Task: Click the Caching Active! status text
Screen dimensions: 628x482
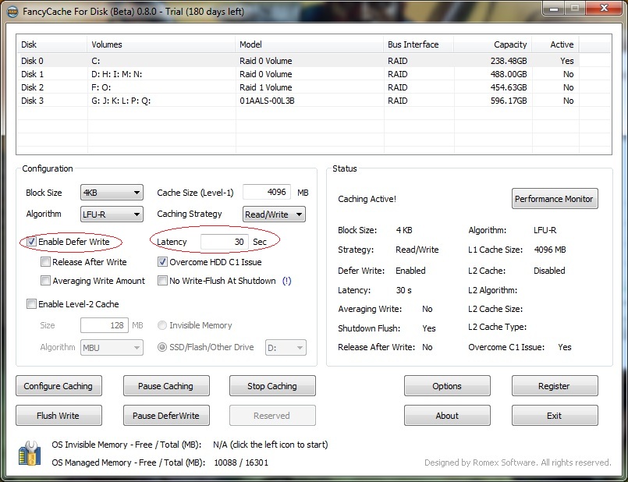Action: (x=367, y=199)
